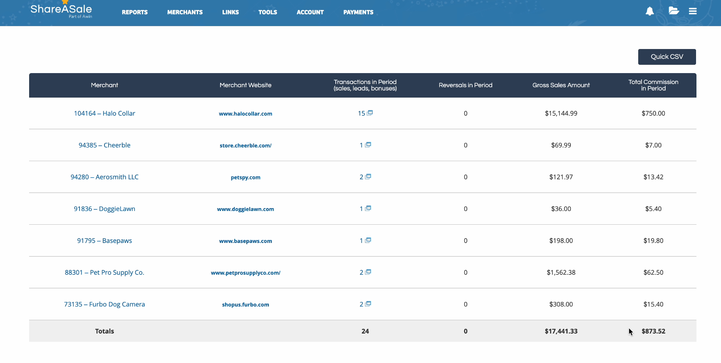
Task: Open merchant 94385 – Cheerble
Action: click(x=104, y=145)
